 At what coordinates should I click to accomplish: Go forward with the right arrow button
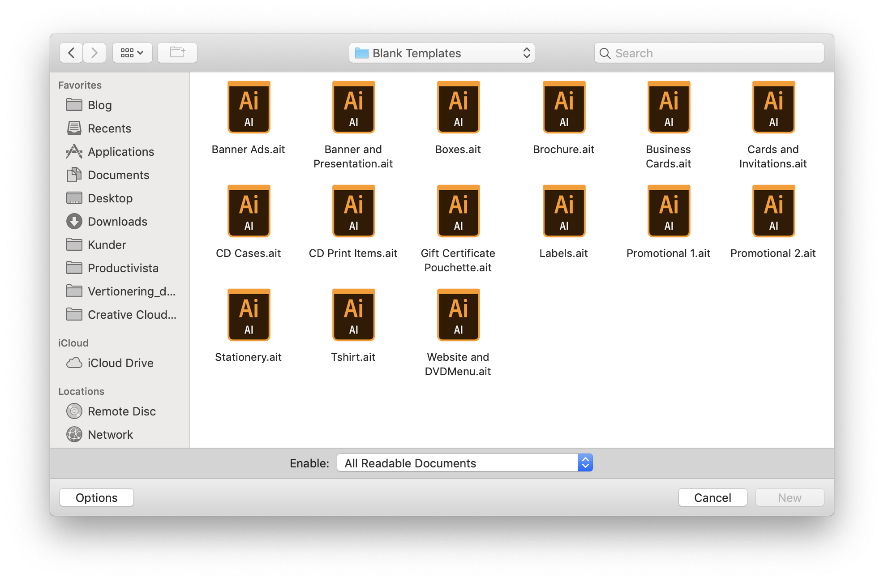(x=94, y=53)
